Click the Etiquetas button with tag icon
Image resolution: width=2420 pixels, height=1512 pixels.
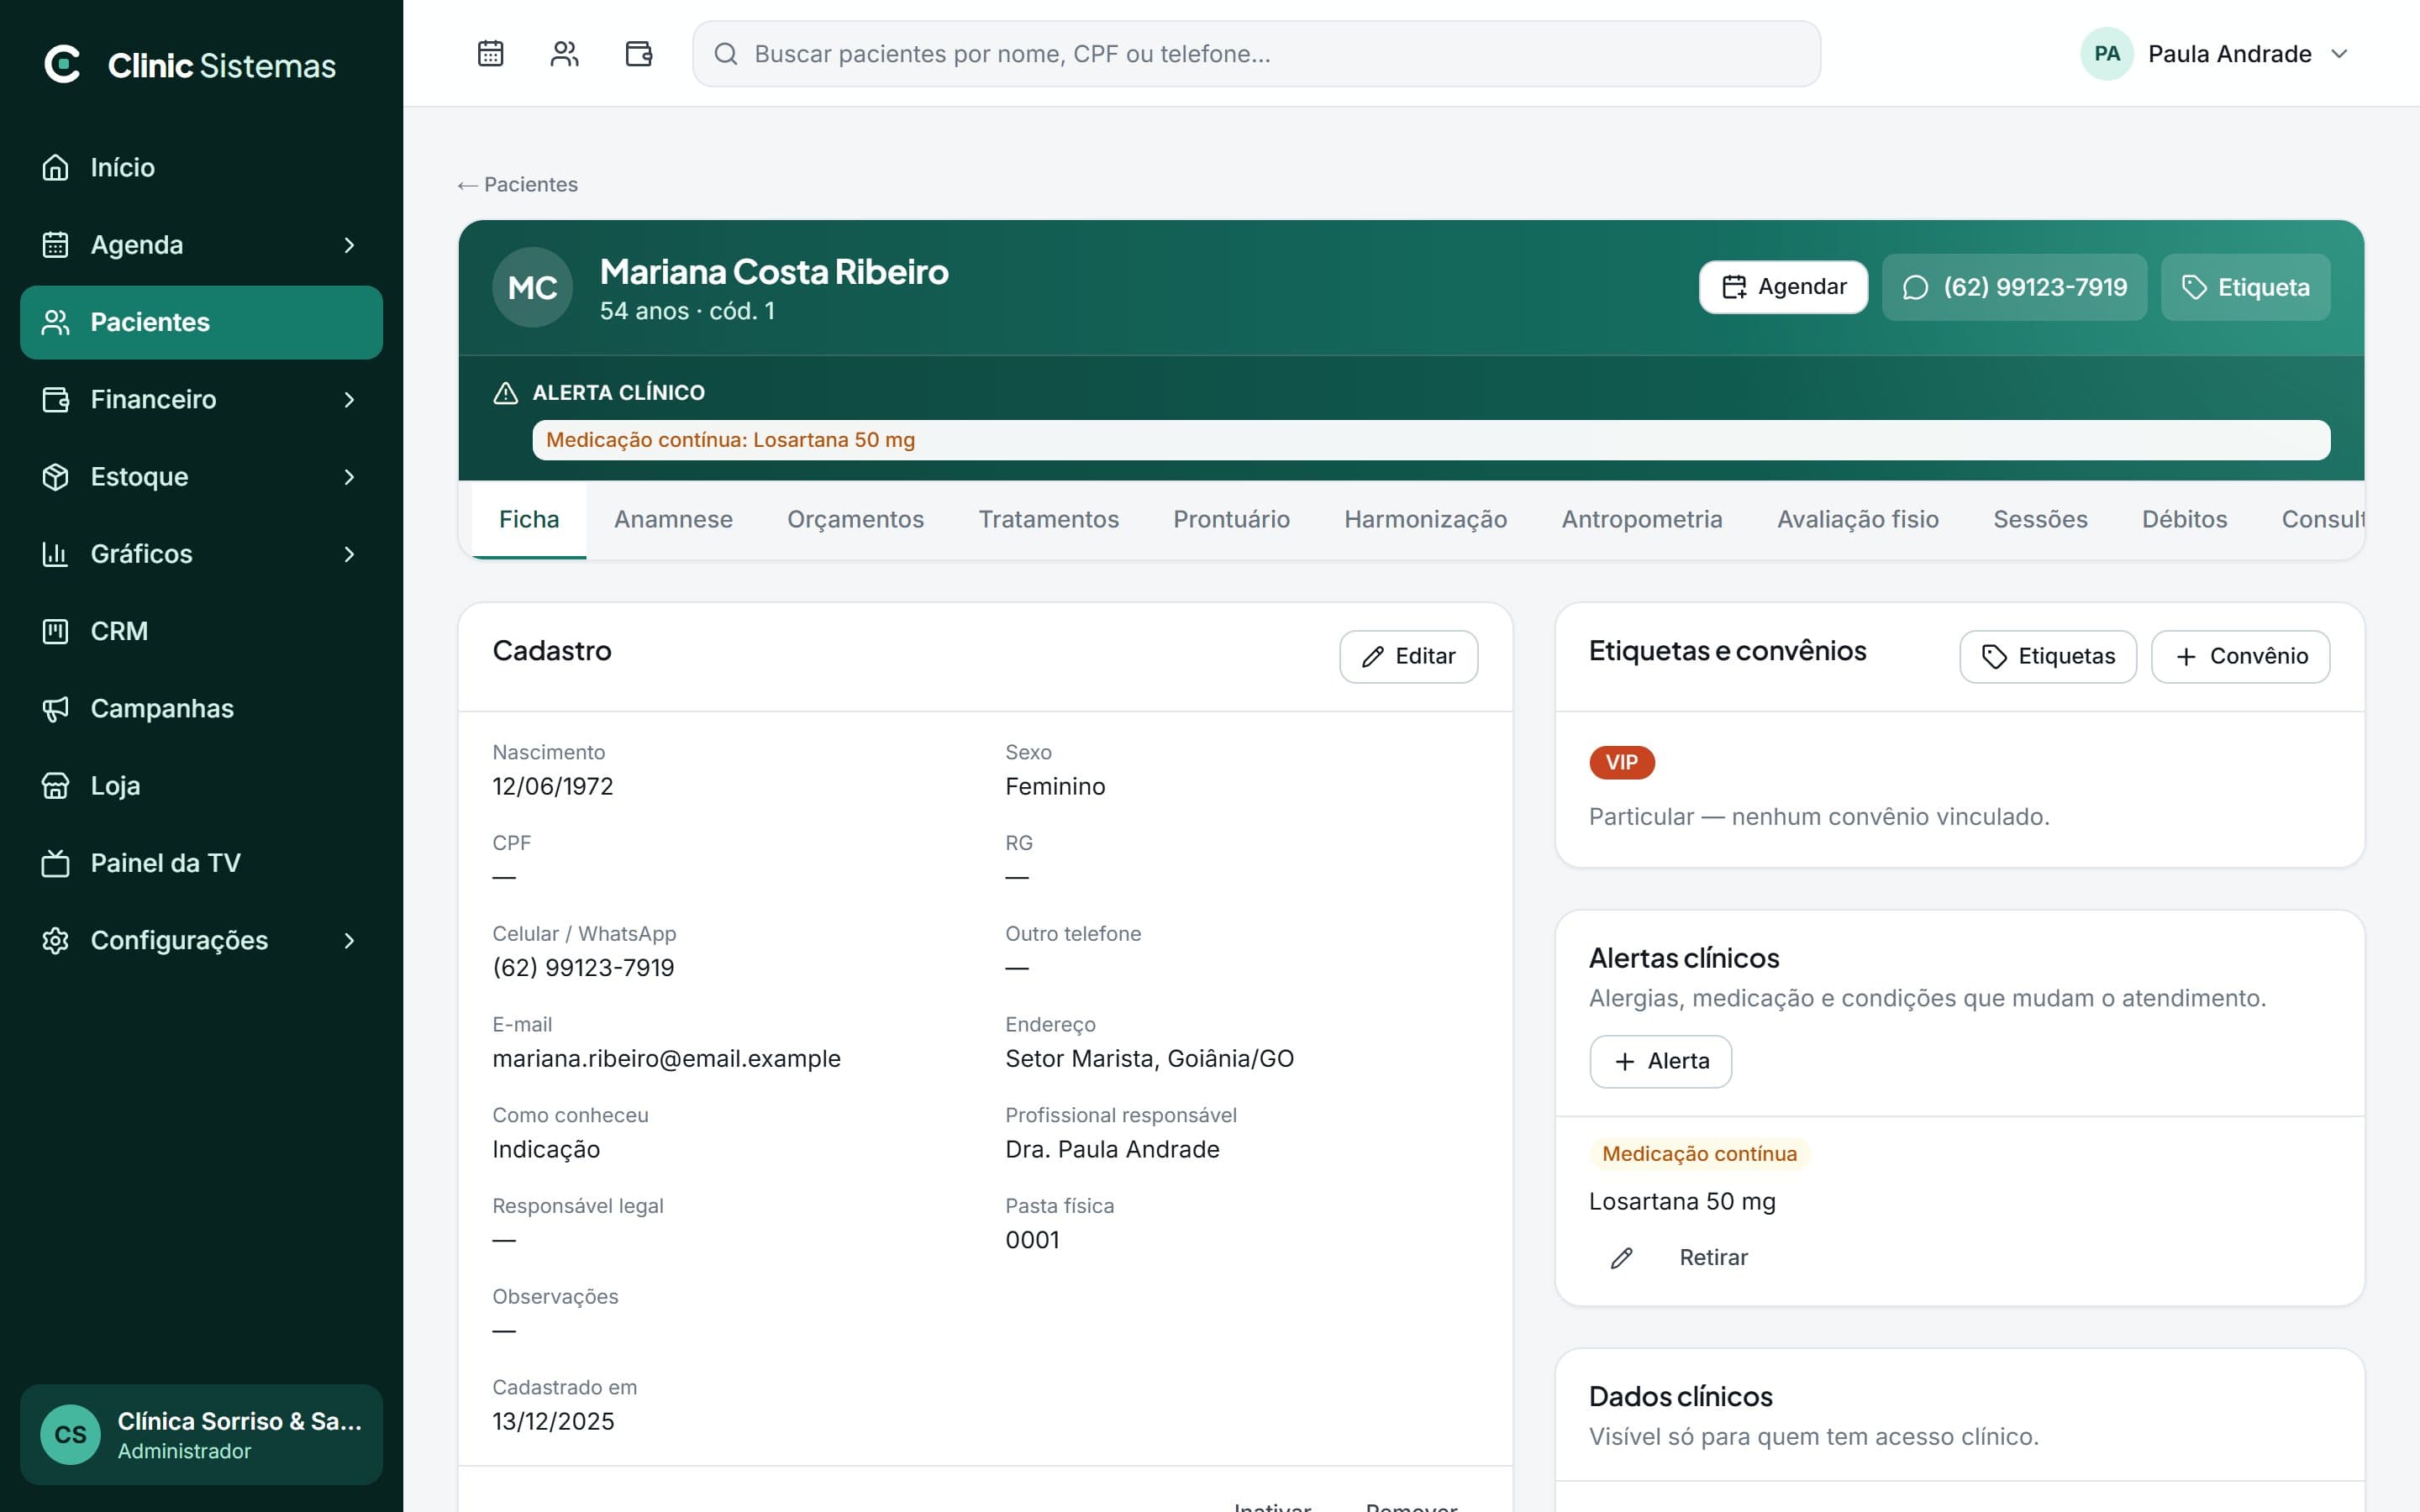pyautogui.click(x=2048, y=657)
